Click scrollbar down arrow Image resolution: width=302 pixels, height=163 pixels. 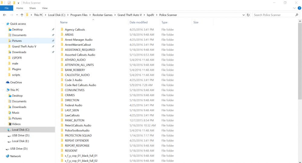(x=300, y=162)
